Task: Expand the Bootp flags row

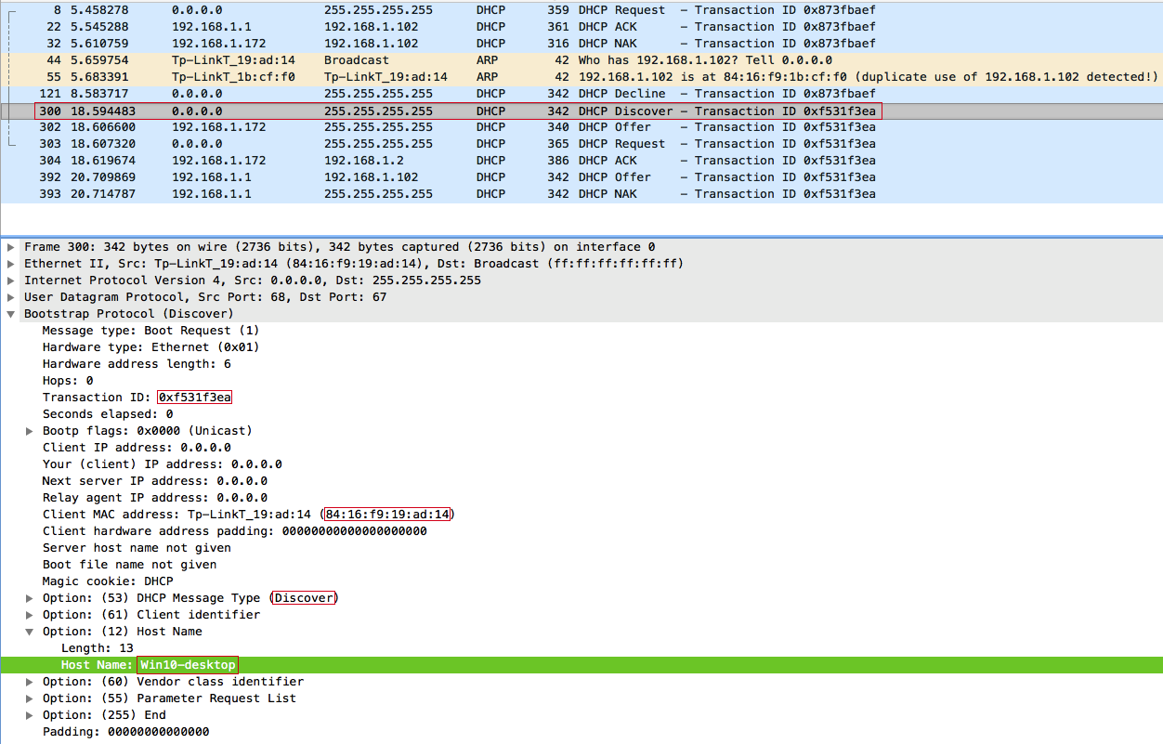Action: click(x=30, y=431)
